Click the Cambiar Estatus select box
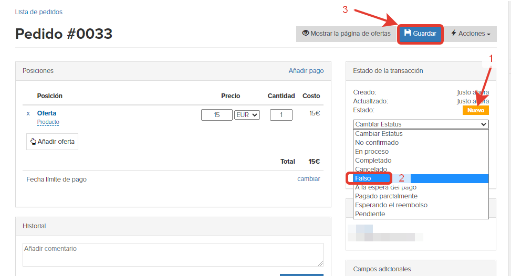The height and width of the screenshot is (276, 511). pos(421,124)
